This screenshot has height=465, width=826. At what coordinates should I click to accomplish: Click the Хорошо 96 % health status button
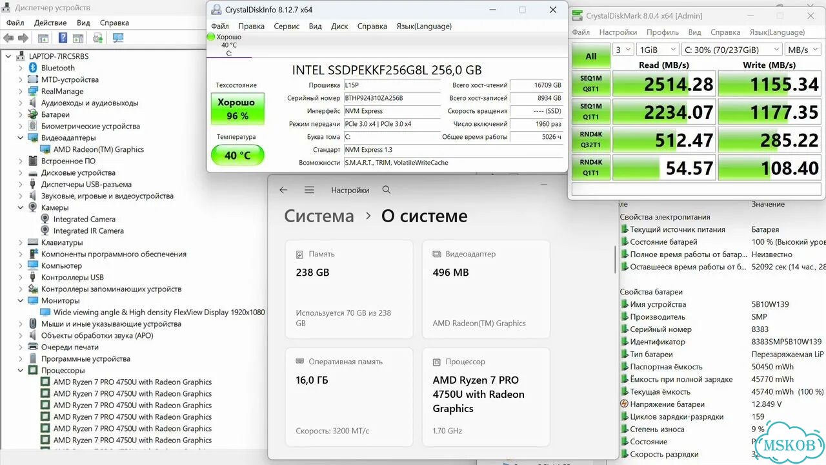coord(237,108)
